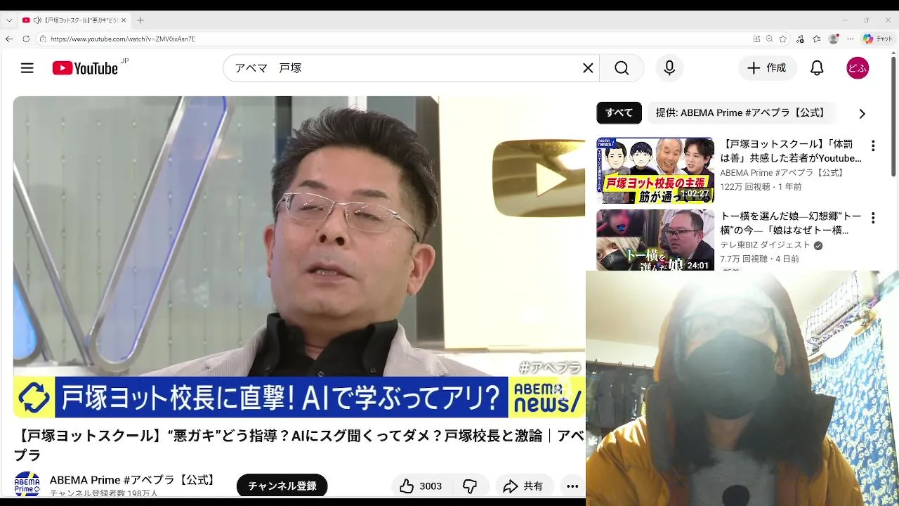Open the browser profile icon

click(834, 39)
